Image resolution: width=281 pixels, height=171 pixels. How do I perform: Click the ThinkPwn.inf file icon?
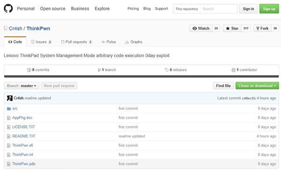click(x=8, y=155)
